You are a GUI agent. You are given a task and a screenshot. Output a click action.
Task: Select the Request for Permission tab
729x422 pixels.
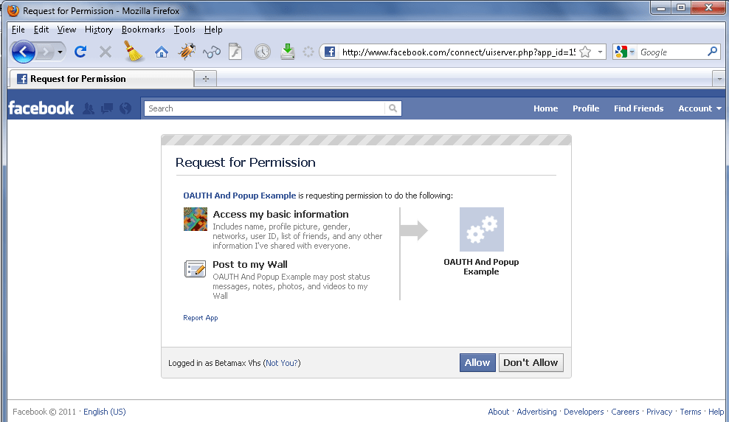[x=101, y=78]
